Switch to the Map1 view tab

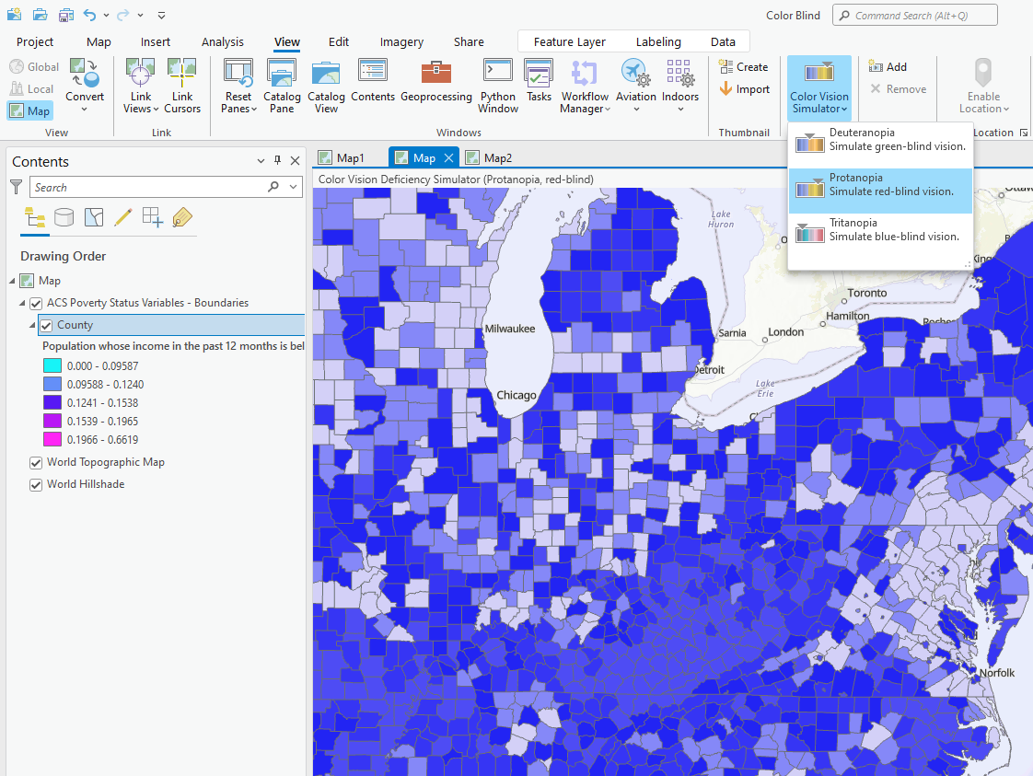click(342, 158)
